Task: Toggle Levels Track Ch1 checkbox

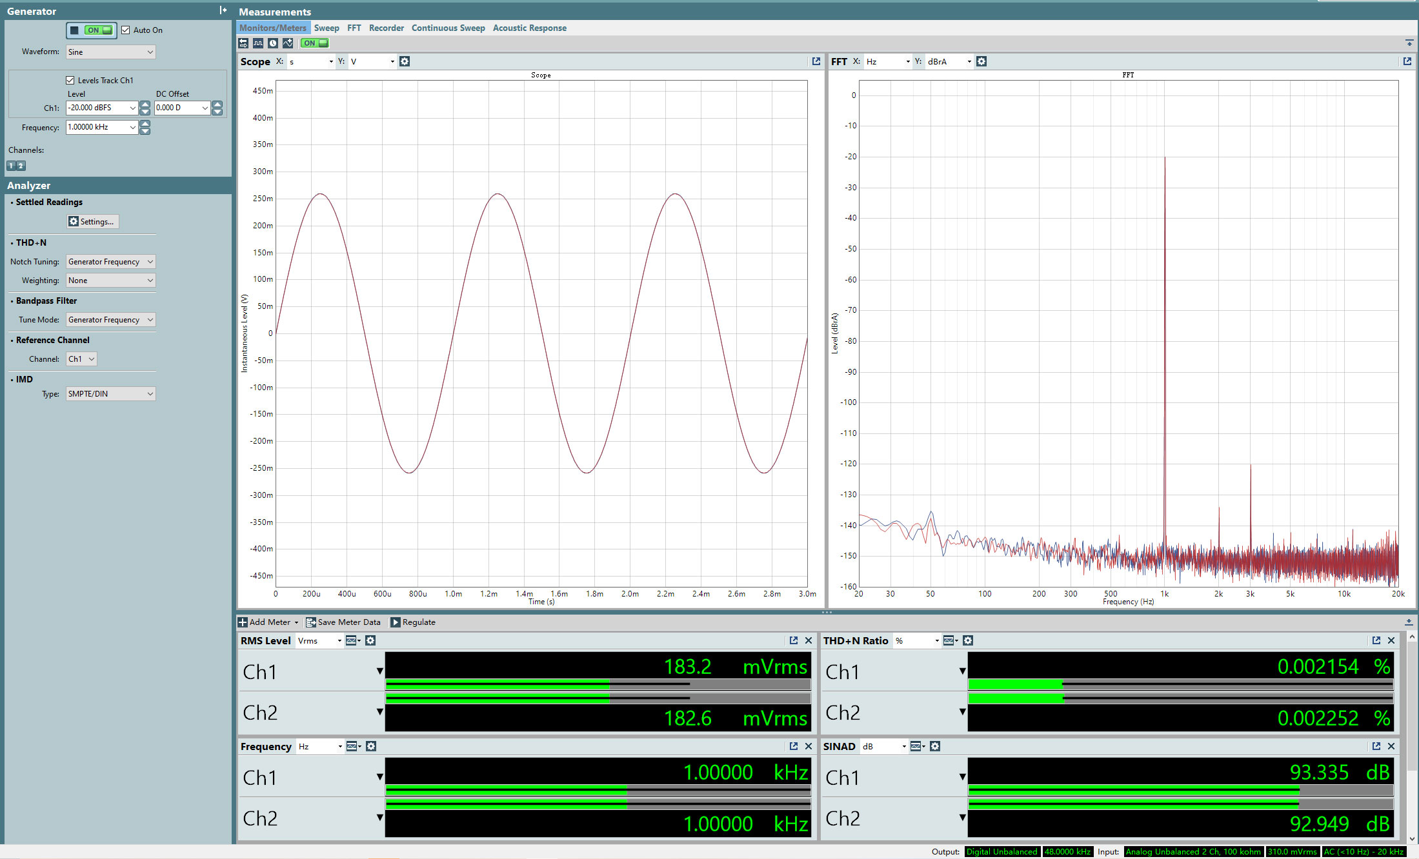Action: click(70, 81)
